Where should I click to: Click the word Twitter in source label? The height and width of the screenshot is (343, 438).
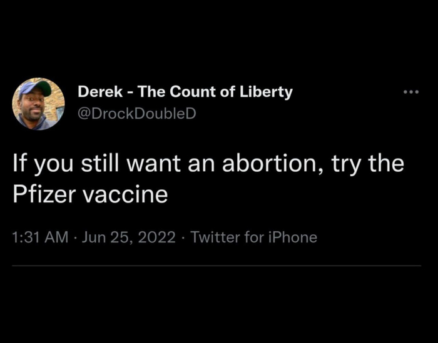215,237
